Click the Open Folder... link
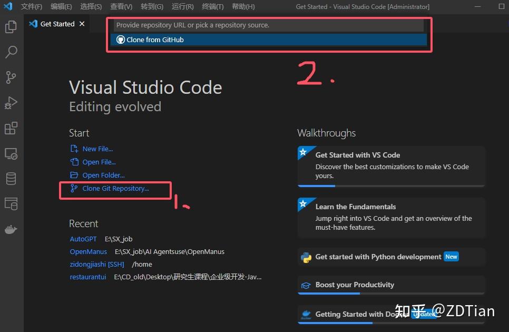This screenshot has width=509, height=332. tap(103, 175)
